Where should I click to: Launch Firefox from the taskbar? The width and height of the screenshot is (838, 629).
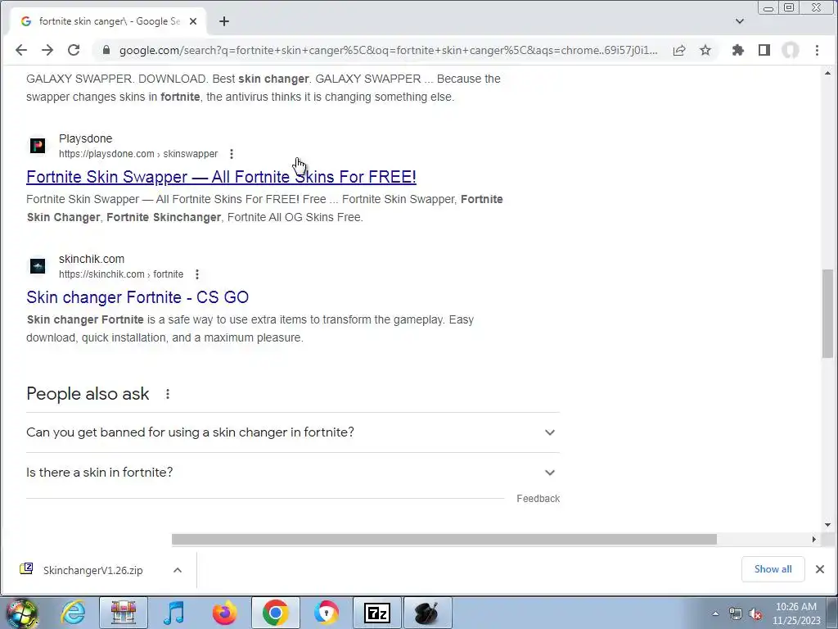[x=224, y=613]
